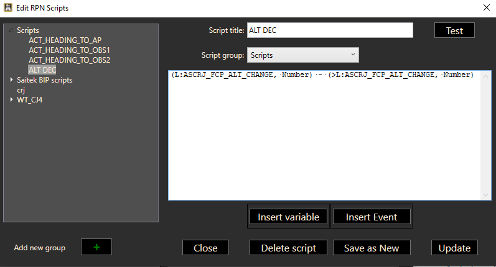
Task: Click the green plus add group button
Action: point(96,247)
